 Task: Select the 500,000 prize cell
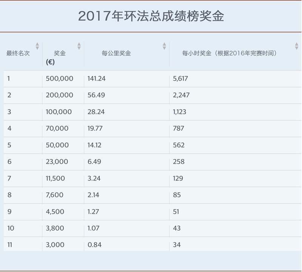point(59,79)
